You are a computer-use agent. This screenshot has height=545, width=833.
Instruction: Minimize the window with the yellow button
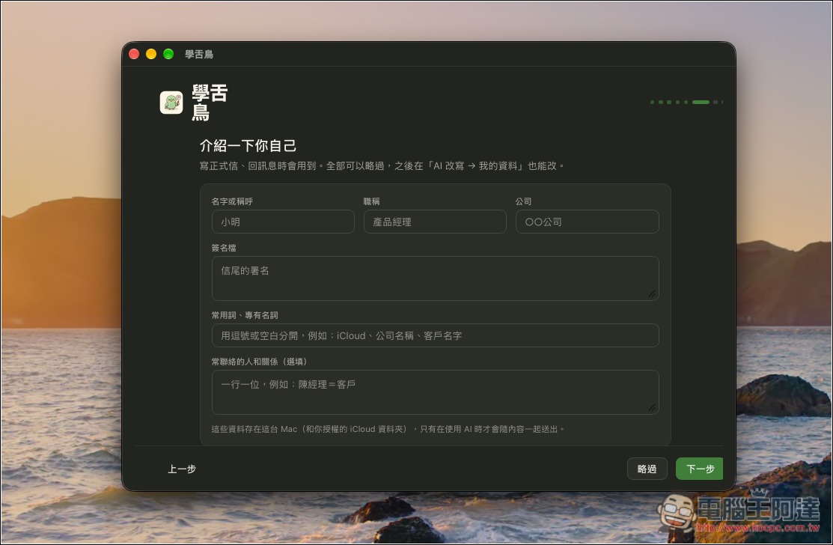151,54
